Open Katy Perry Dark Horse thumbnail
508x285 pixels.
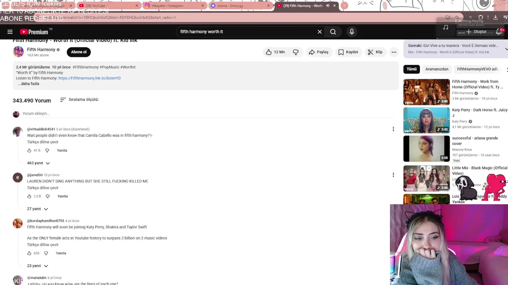coord(427,120)
